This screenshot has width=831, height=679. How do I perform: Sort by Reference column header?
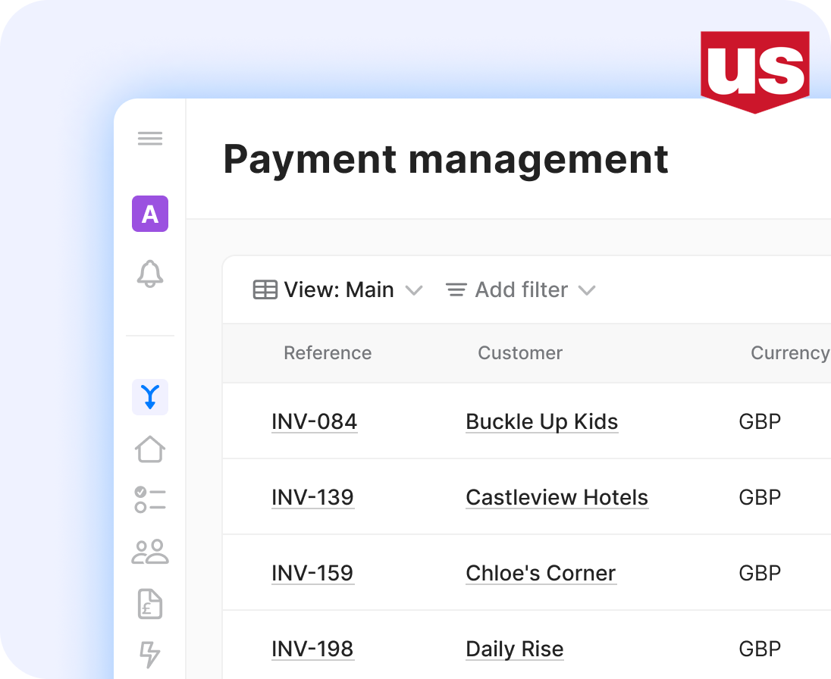(x=328, y=353)
